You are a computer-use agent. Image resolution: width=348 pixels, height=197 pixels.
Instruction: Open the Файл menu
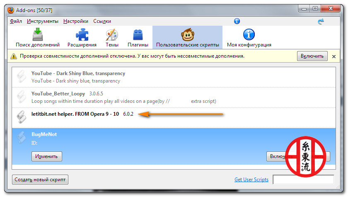(16, 21)
